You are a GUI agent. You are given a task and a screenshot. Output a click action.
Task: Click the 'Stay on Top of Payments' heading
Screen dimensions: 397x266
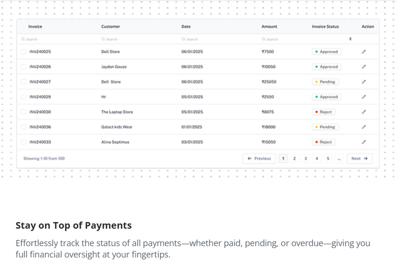pos(74,225)
